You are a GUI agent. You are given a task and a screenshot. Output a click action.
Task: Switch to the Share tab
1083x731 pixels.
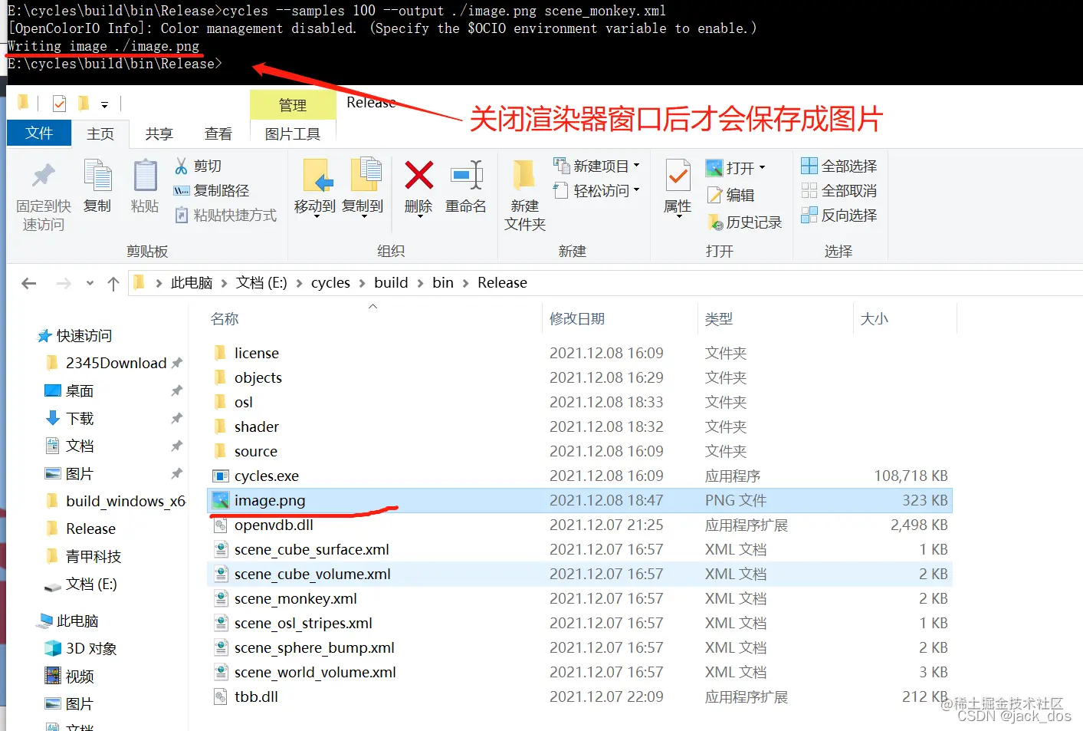click(159, 133)
